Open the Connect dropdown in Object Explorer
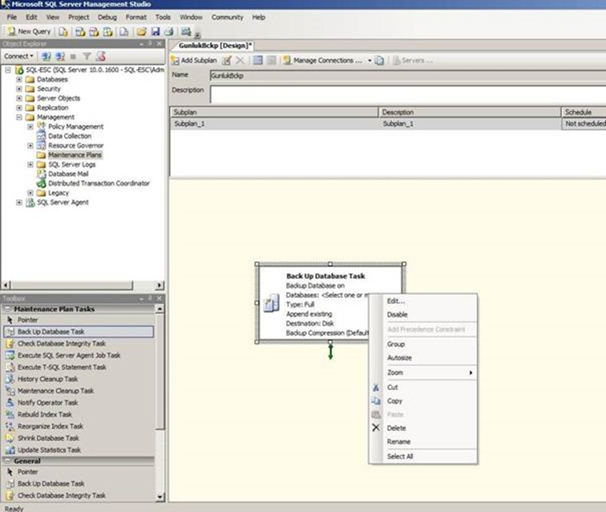 [x=18, y=56]
